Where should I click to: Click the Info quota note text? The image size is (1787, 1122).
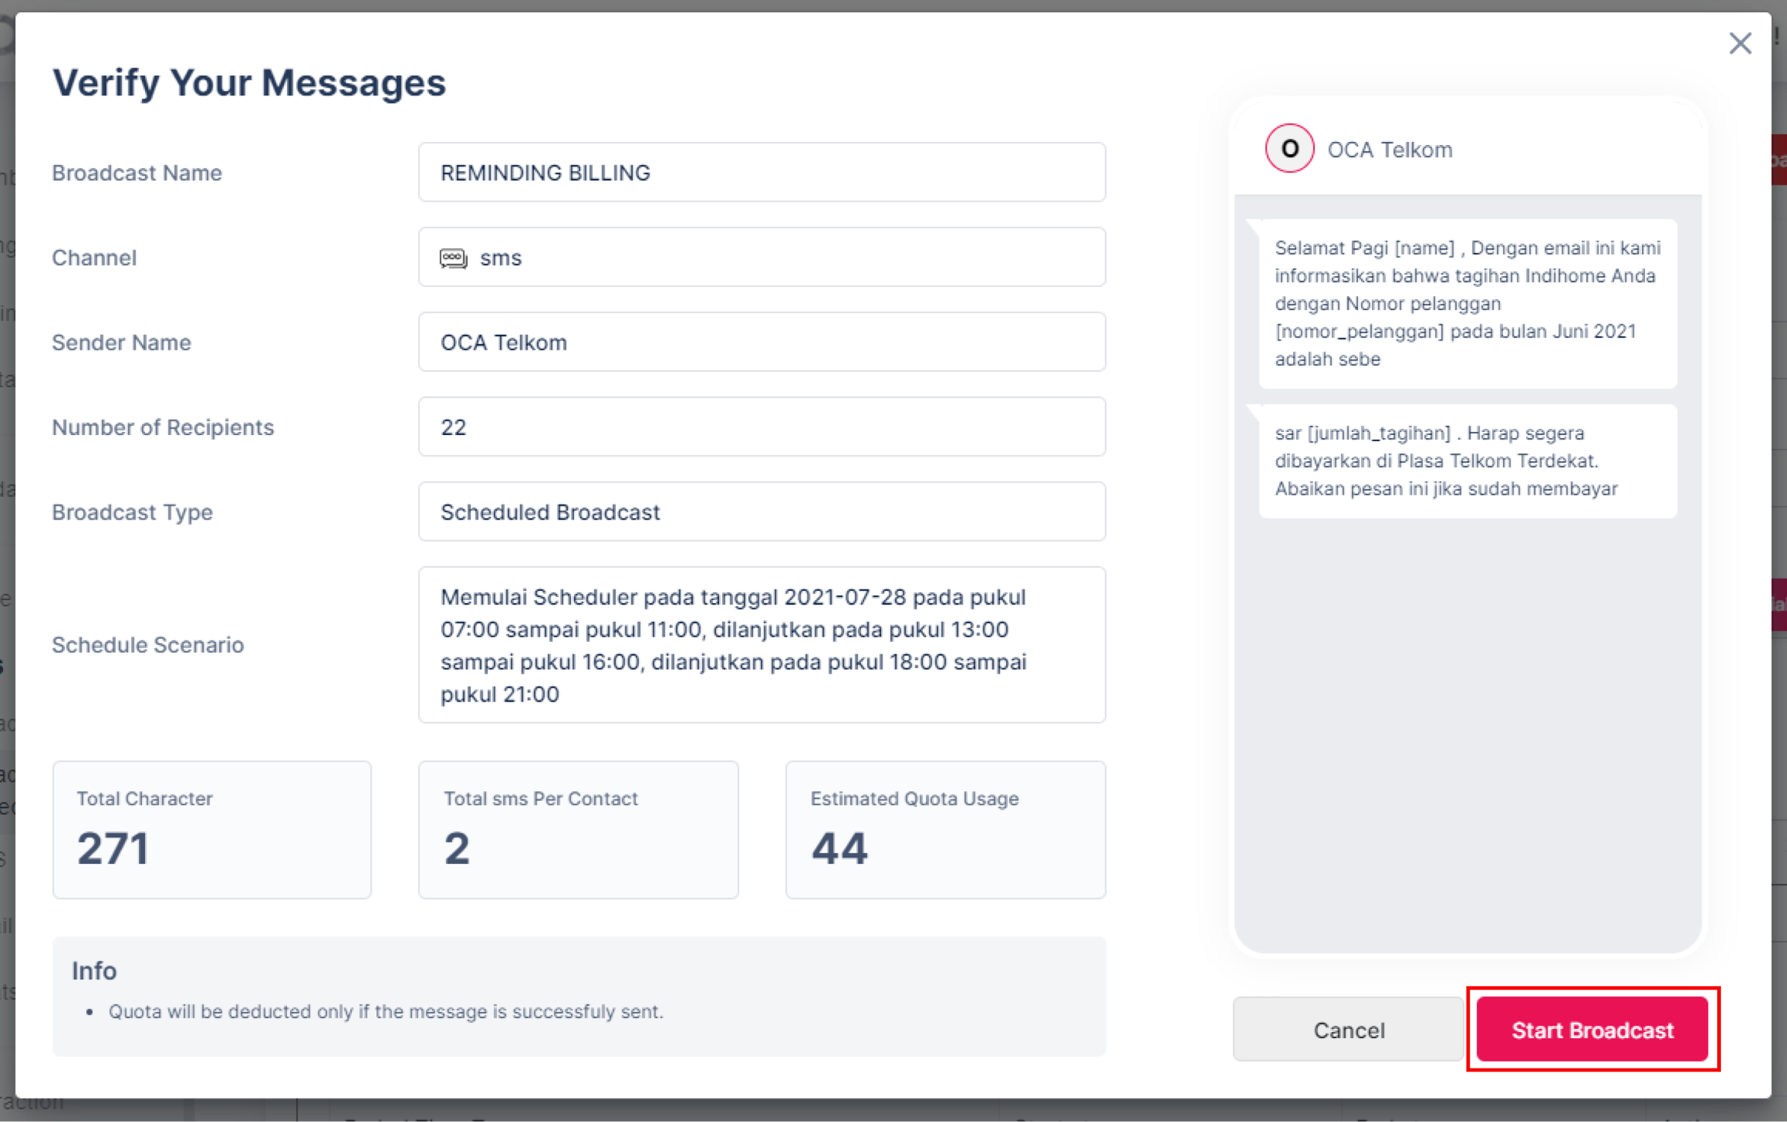385,1011
